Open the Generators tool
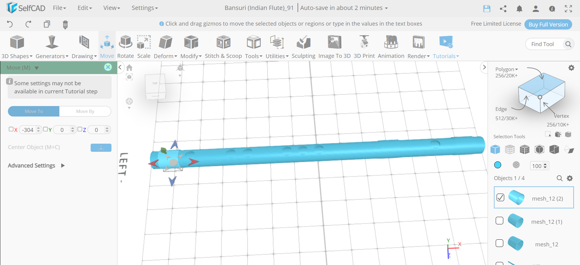This screenshot has width=580, height=265. coord(52,46)
